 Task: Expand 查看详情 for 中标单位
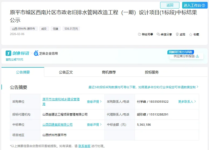(94, 125)
